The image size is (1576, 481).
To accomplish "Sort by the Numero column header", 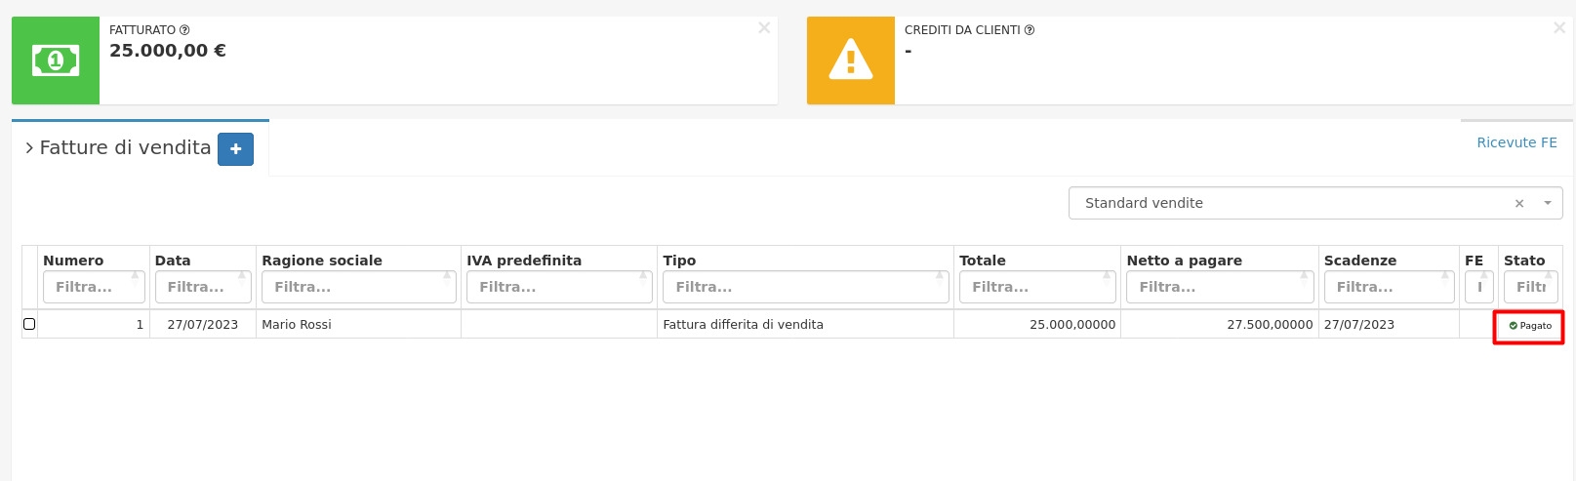I will click(73, 261).
